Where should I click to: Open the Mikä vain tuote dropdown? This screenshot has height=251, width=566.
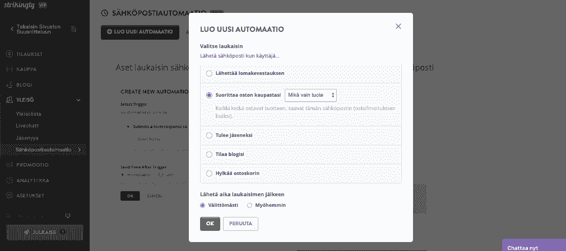point(310,96)
